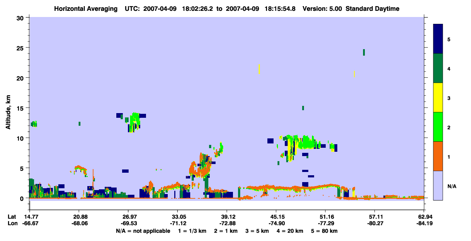Image resolution: width=471 pixels, height=241 pixels.
Task: Click the longitude value '-80.27'
Action: 375,224
